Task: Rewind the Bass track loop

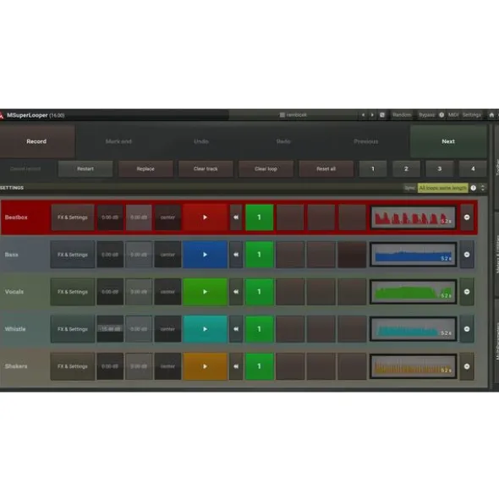Action: point(236,255)
